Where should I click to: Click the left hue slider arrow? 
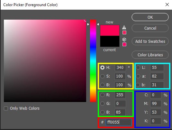(x=88, y=24)
